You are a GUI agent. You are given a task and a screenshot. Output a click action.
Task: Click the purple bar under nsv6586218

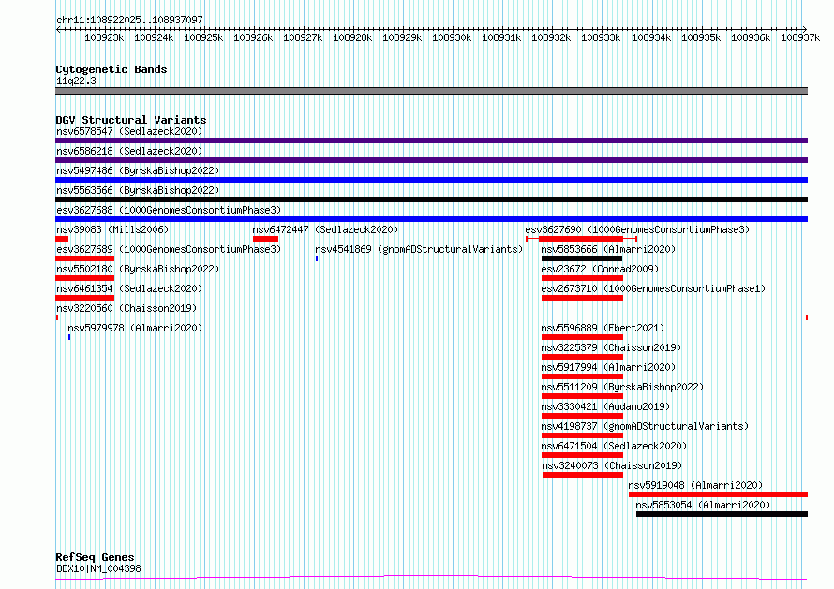point(431,160)
